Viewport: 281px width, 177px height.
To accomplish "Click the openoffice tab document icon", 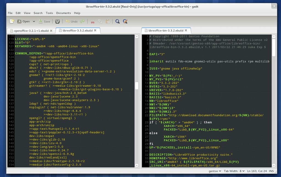I will (x=12, y=31).
